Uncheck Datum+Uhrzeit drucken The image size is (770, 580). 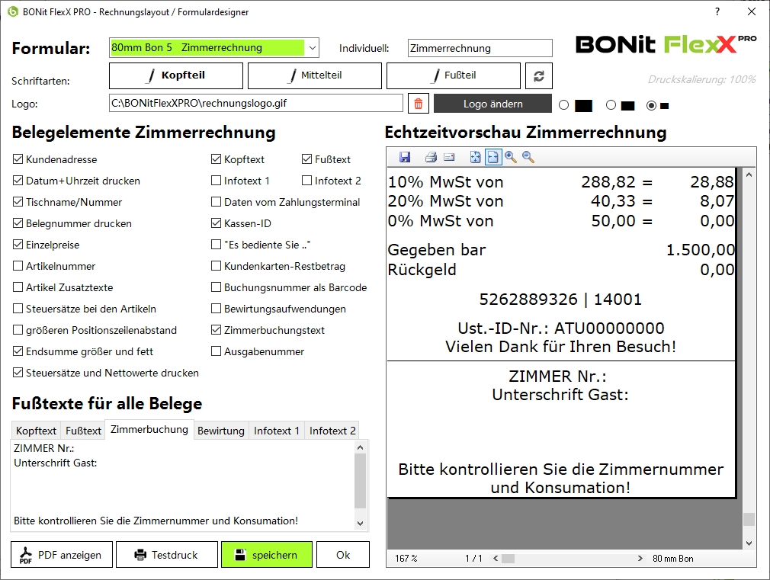[x=18, y=181]
